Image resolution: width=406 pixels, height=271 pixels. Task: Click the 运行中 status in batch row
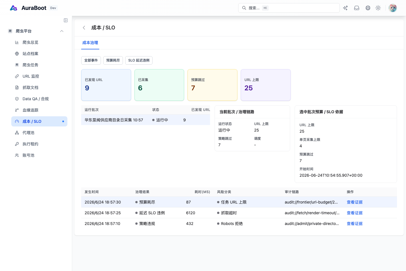(160, 120)
